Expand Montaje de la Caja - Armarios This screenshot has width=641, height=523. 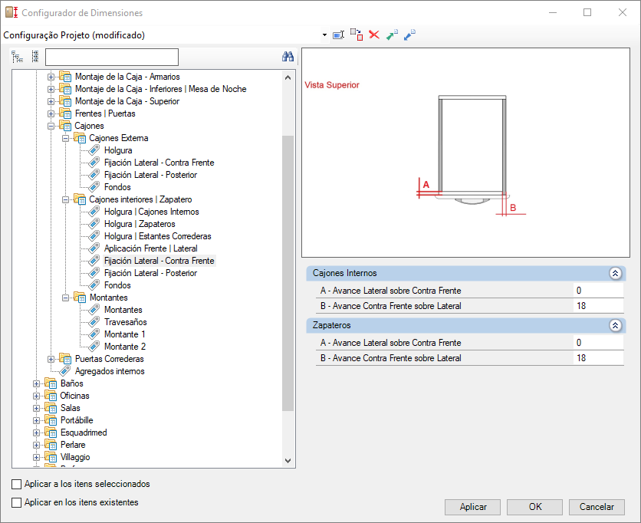coord(51,77)
